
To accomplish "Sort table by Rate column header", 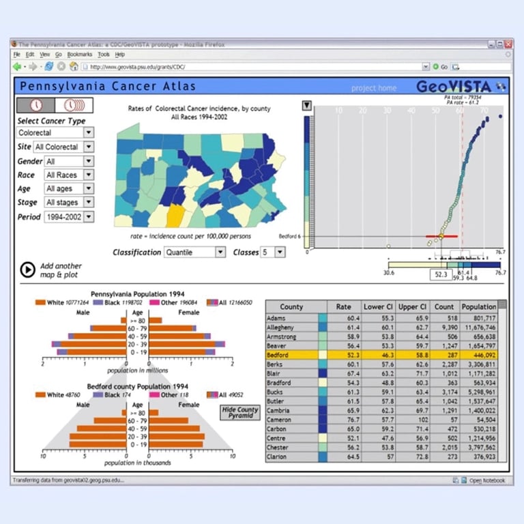I will [x=344, y=306].
